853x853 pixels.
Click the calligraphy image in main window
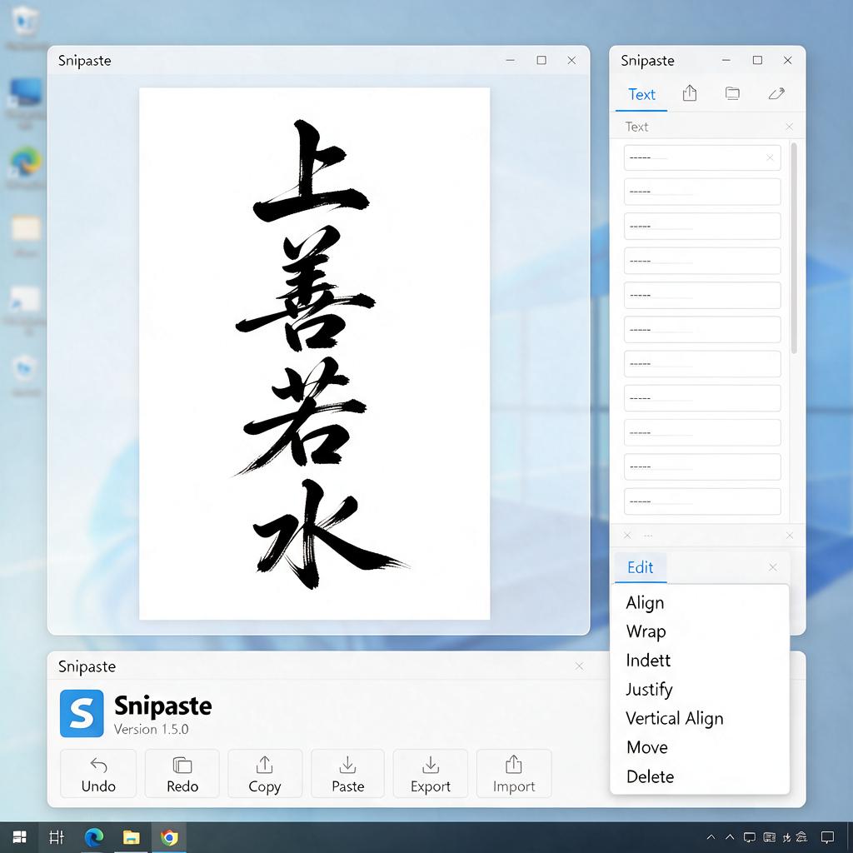tap(314, 353)
